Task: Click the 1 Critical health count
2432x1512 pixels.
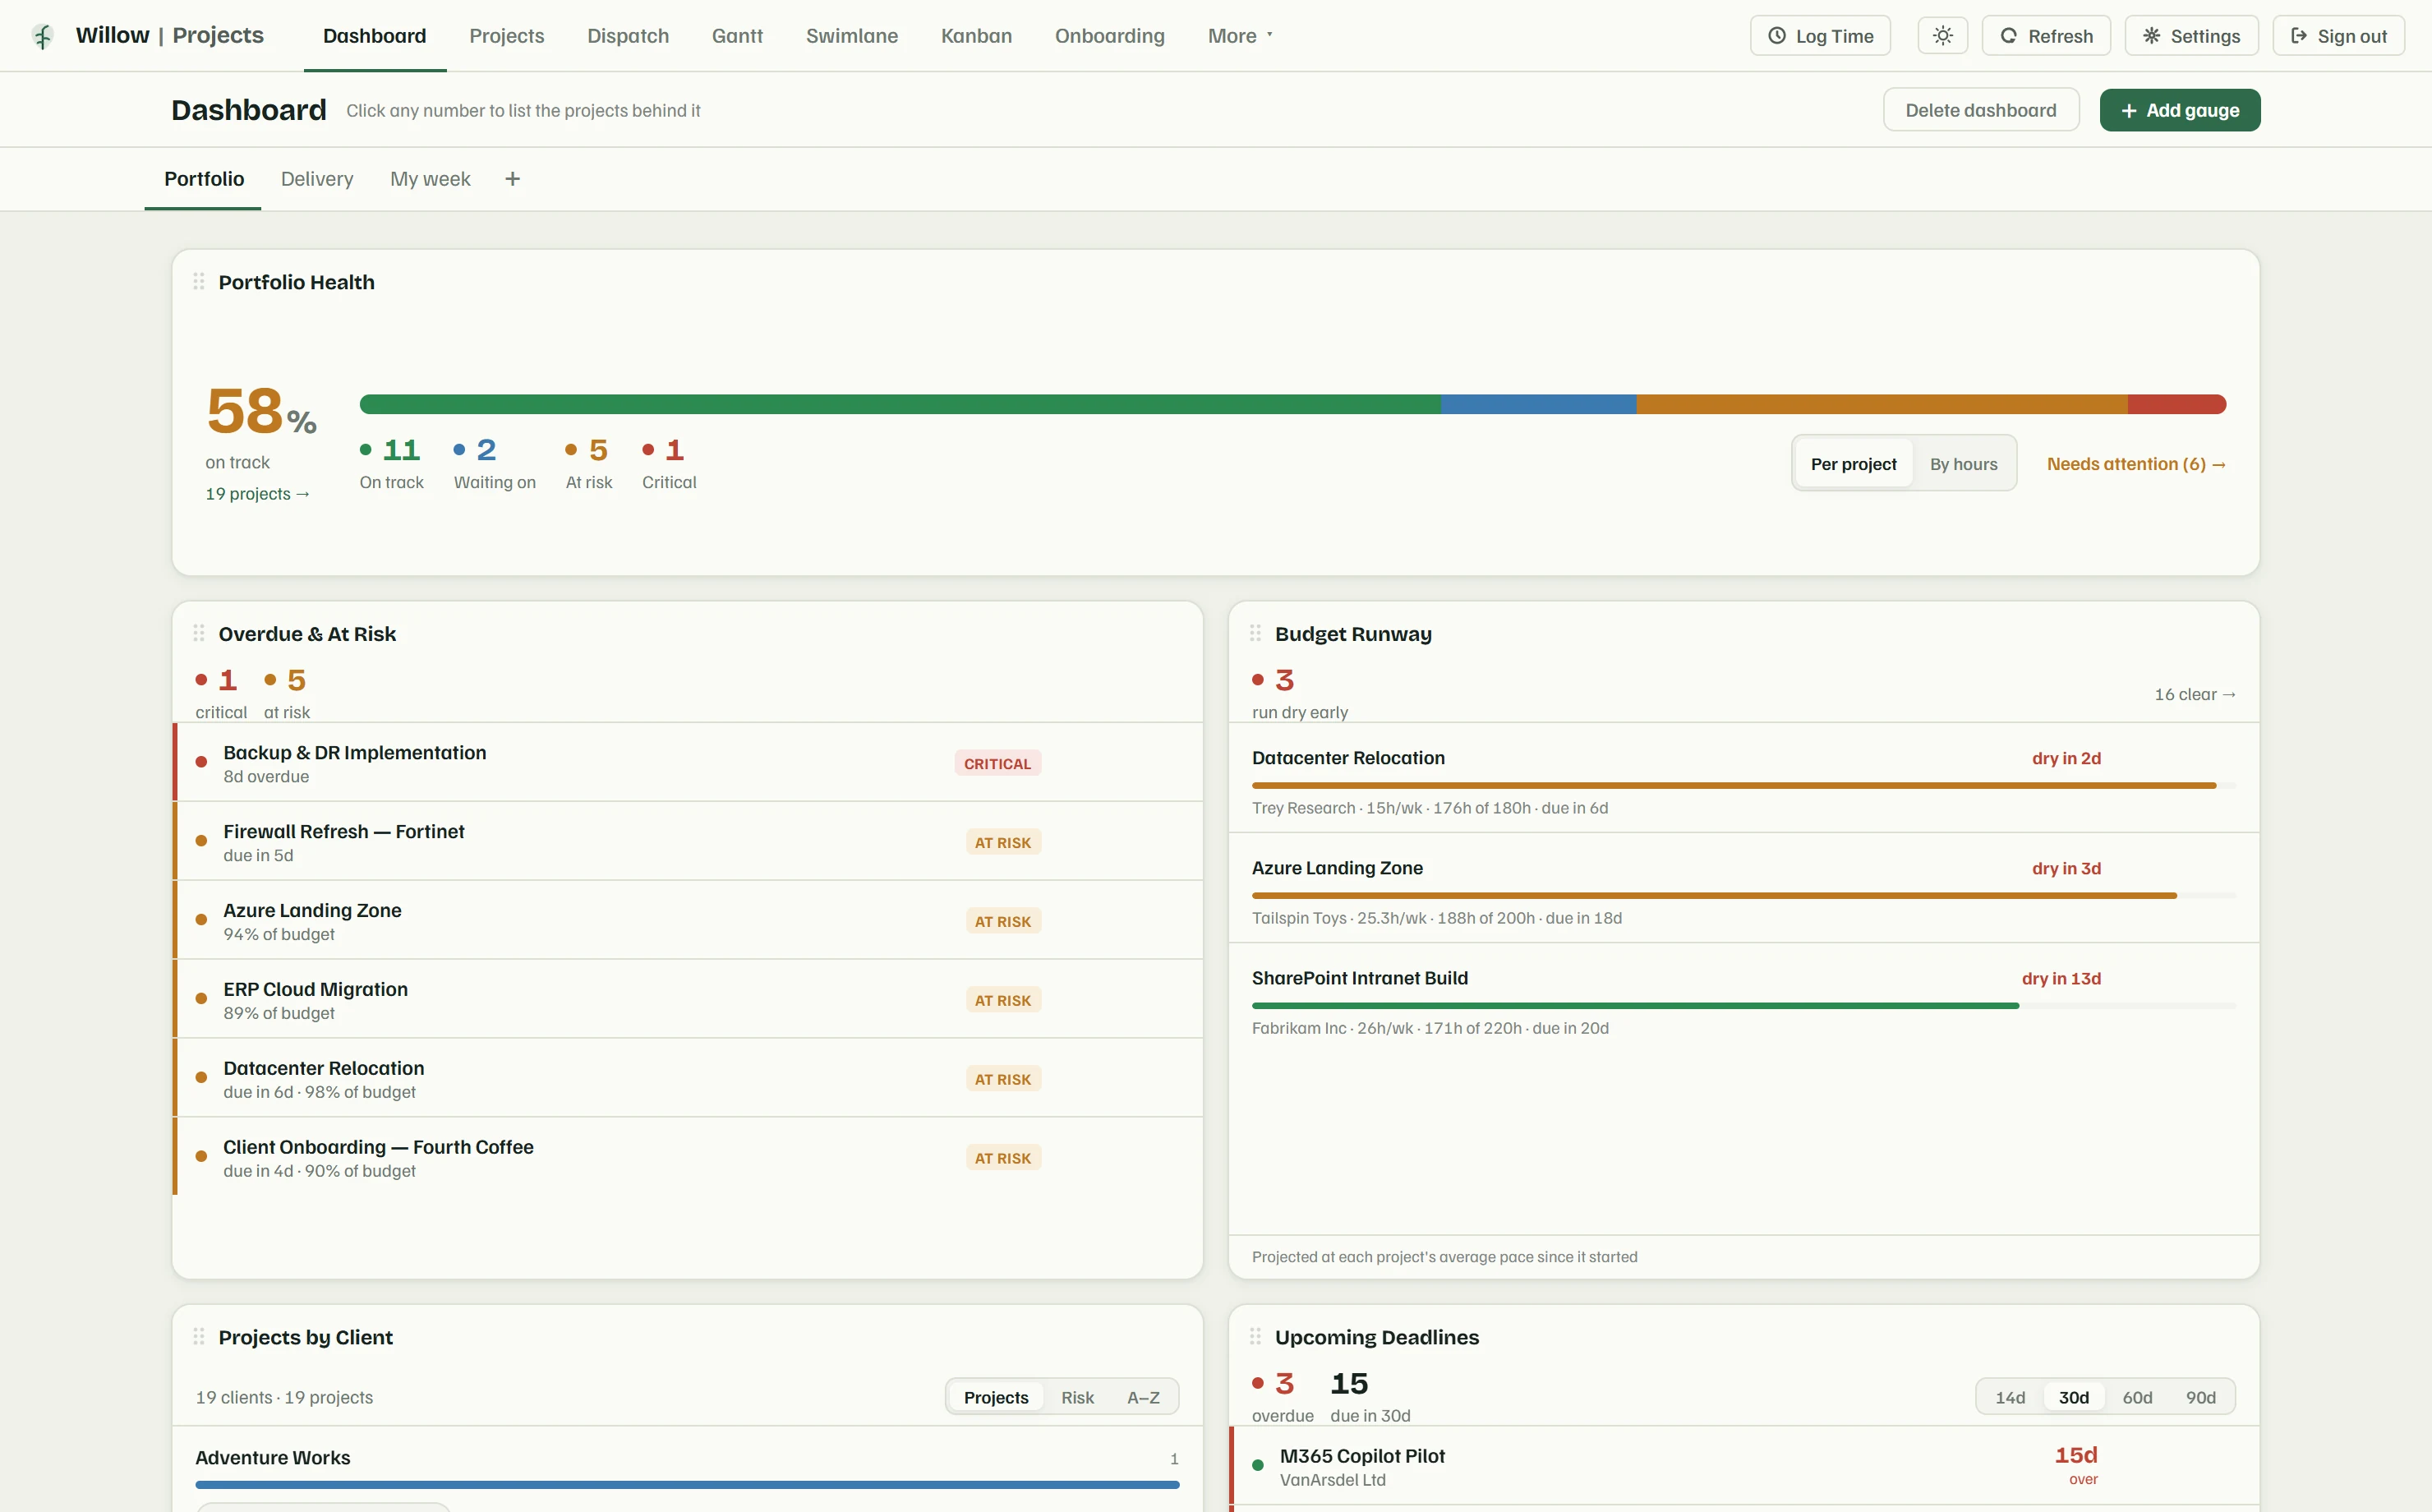Action: pos(669,463)
